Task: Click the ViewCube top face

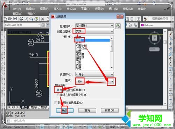Action: [x=155, y=38]
